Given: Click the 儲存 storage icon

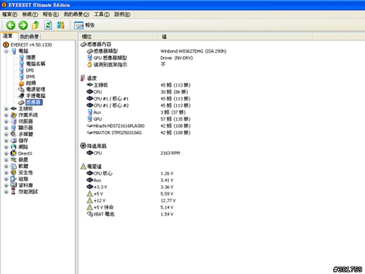Looking at the screenshot, I should click(x=14, y=140).
